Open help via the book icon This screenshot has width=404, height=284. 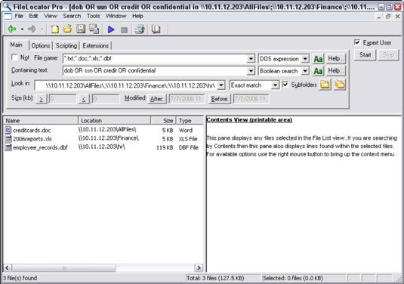point(156,29)
